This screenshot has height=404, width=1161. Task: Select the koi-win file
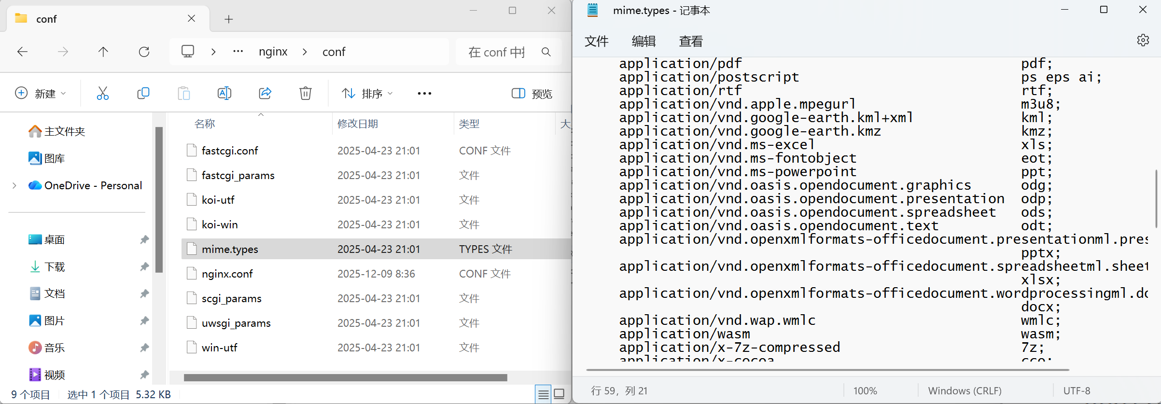tap(220, 224)
